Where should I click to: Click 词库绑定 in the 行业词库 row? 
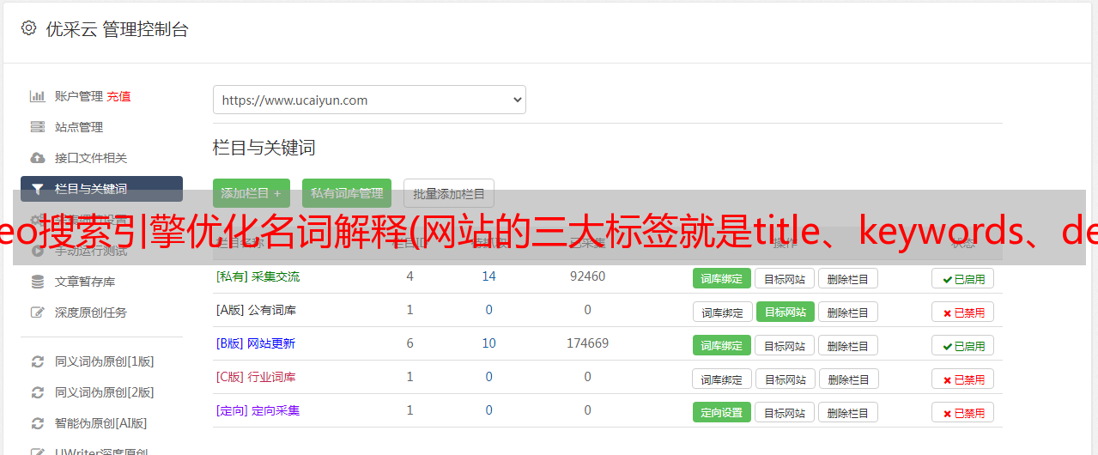(722, 379)
